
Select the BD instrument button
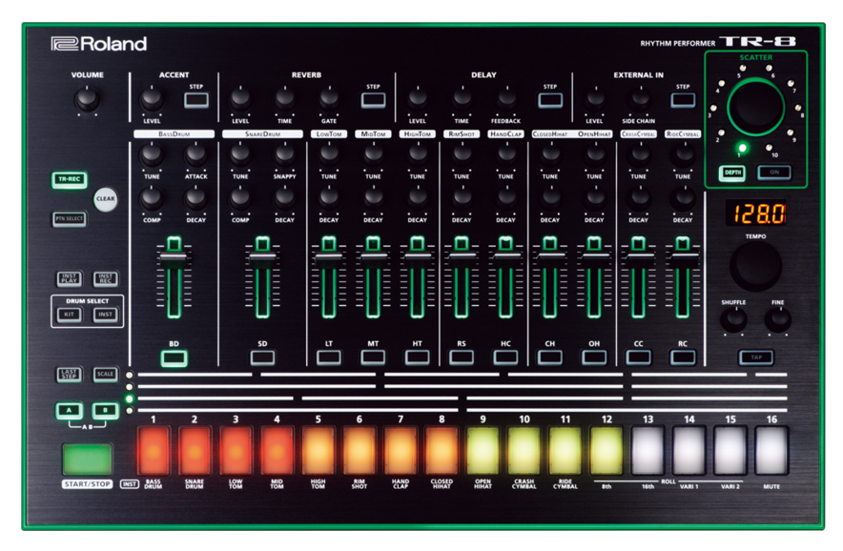click(174, 358)
